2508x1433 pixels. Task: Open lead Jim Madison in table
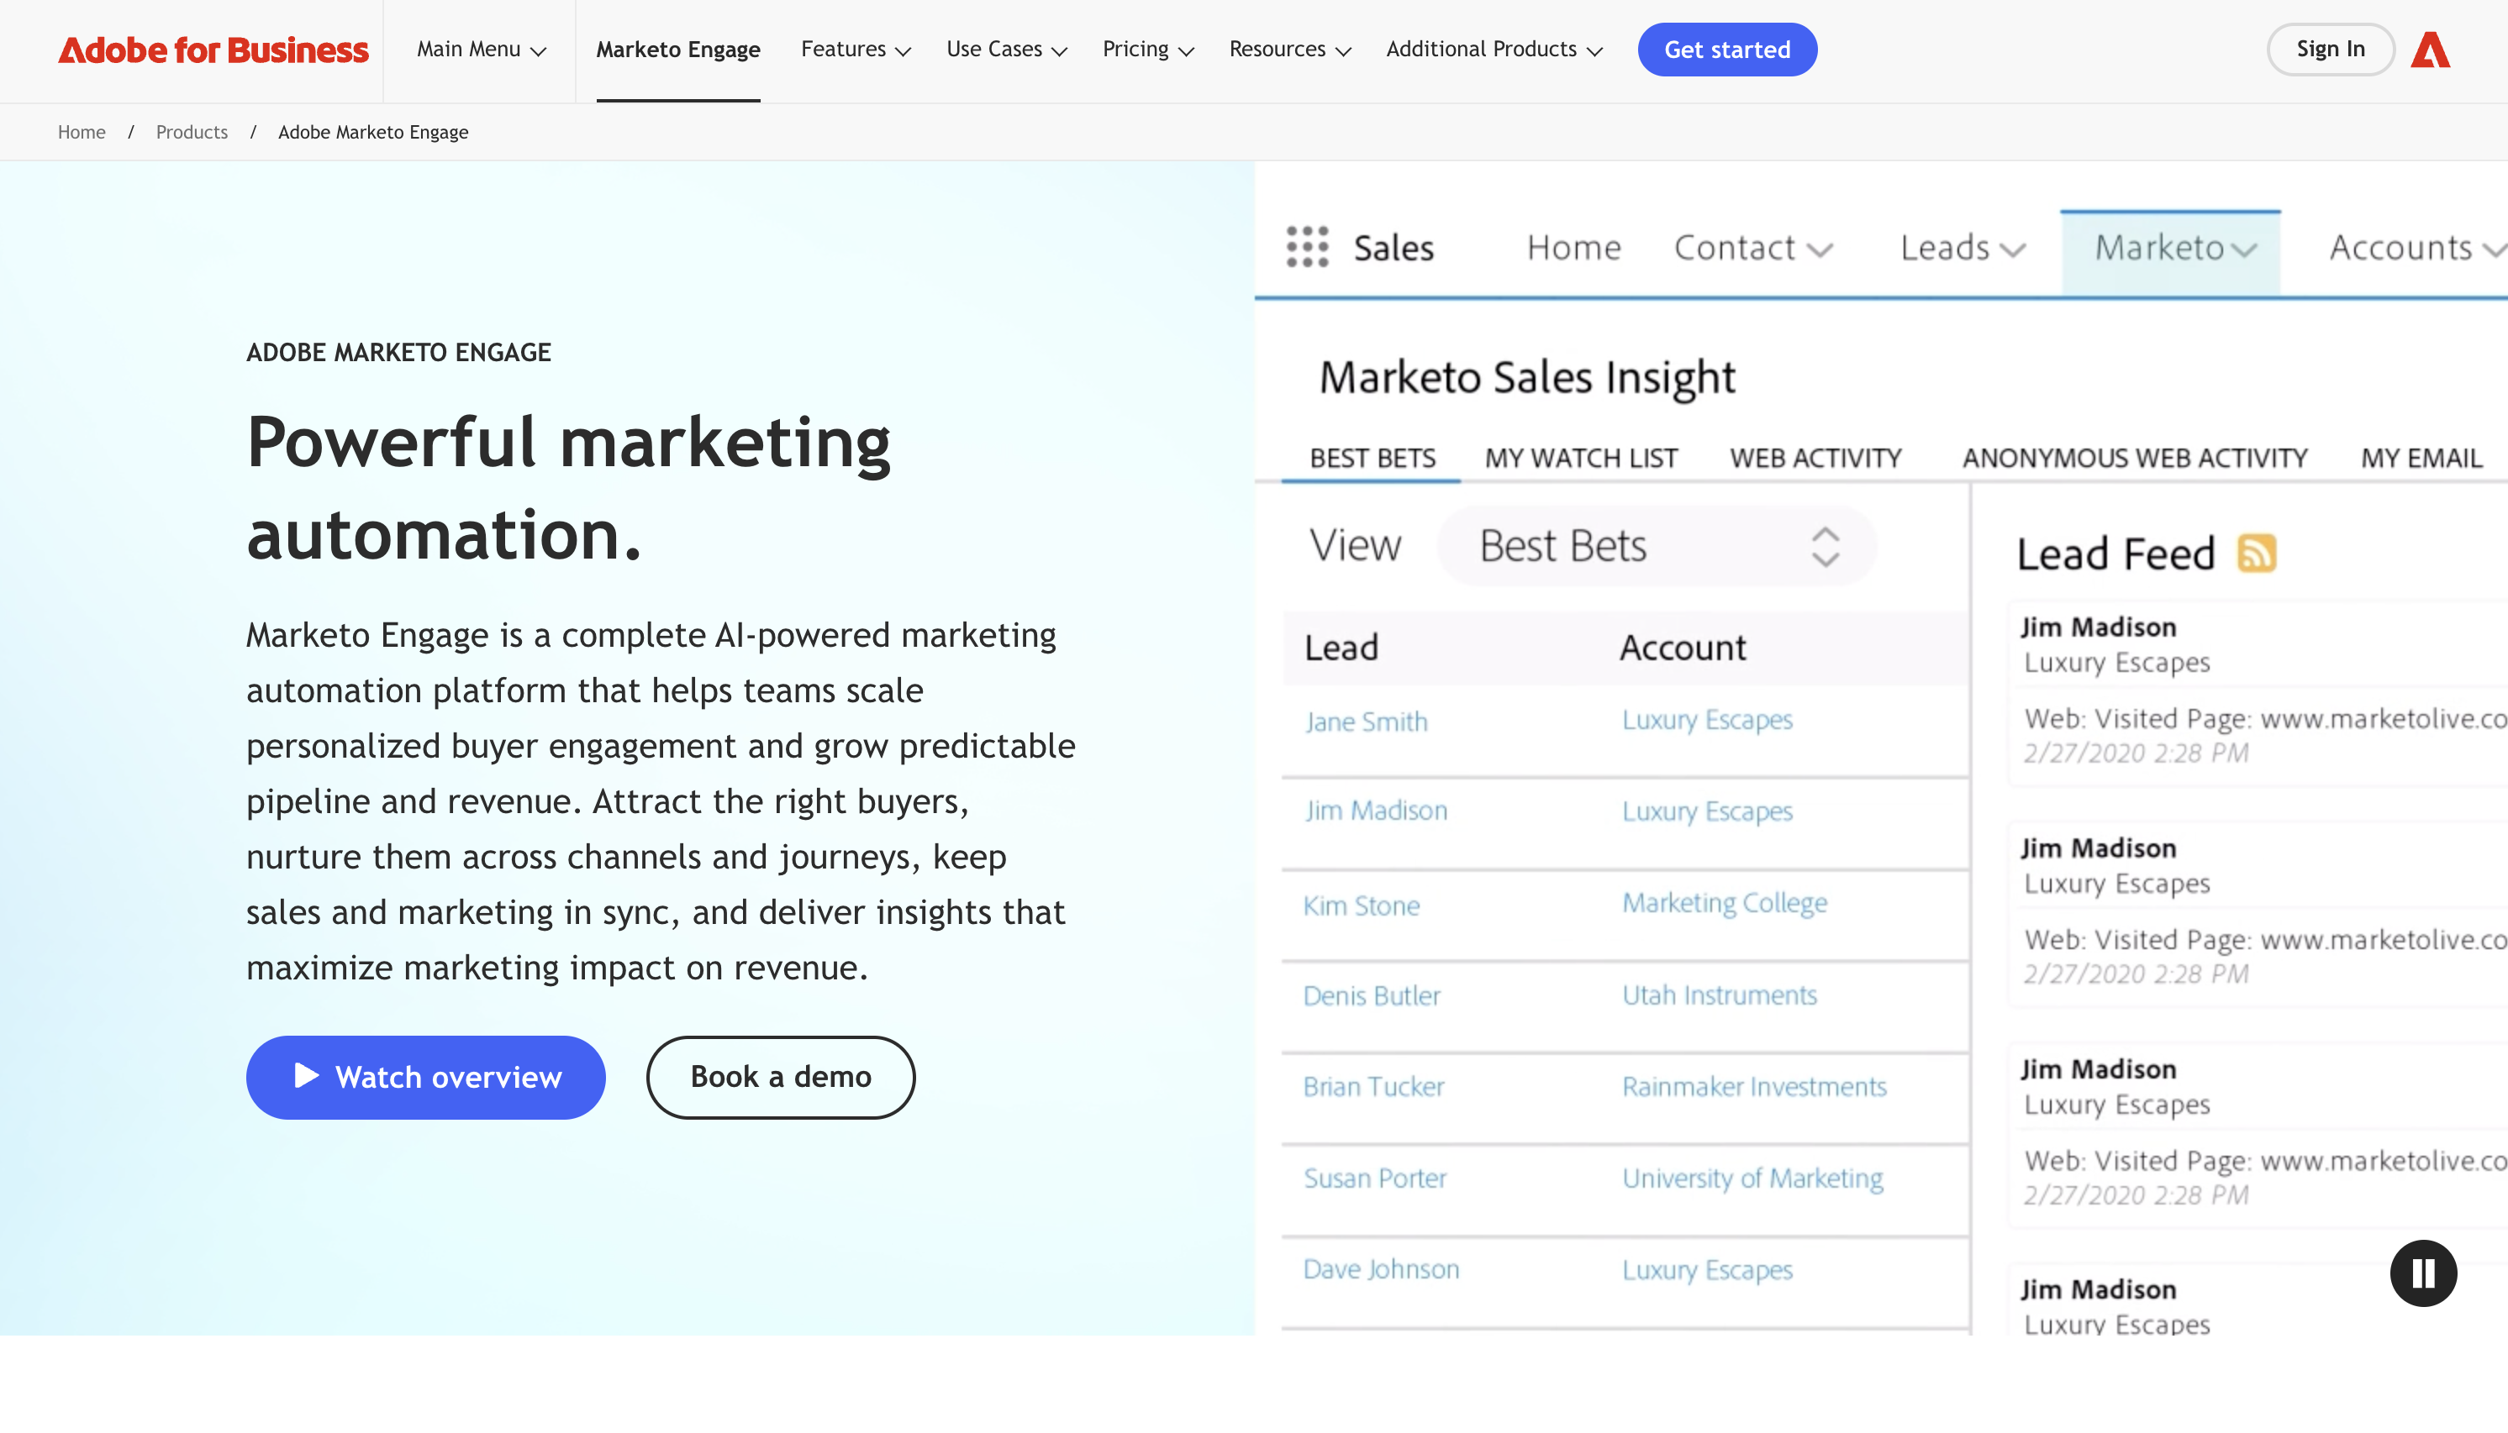tap(1376, 811)
